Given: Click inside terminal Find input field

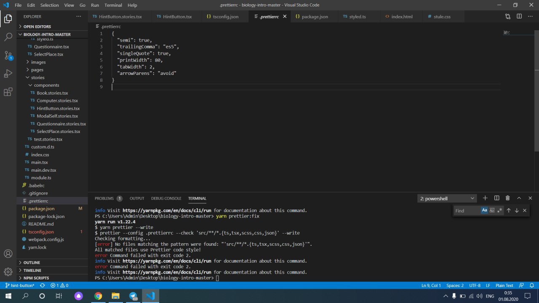Looking at the screenshot, I should pos(467,210).
